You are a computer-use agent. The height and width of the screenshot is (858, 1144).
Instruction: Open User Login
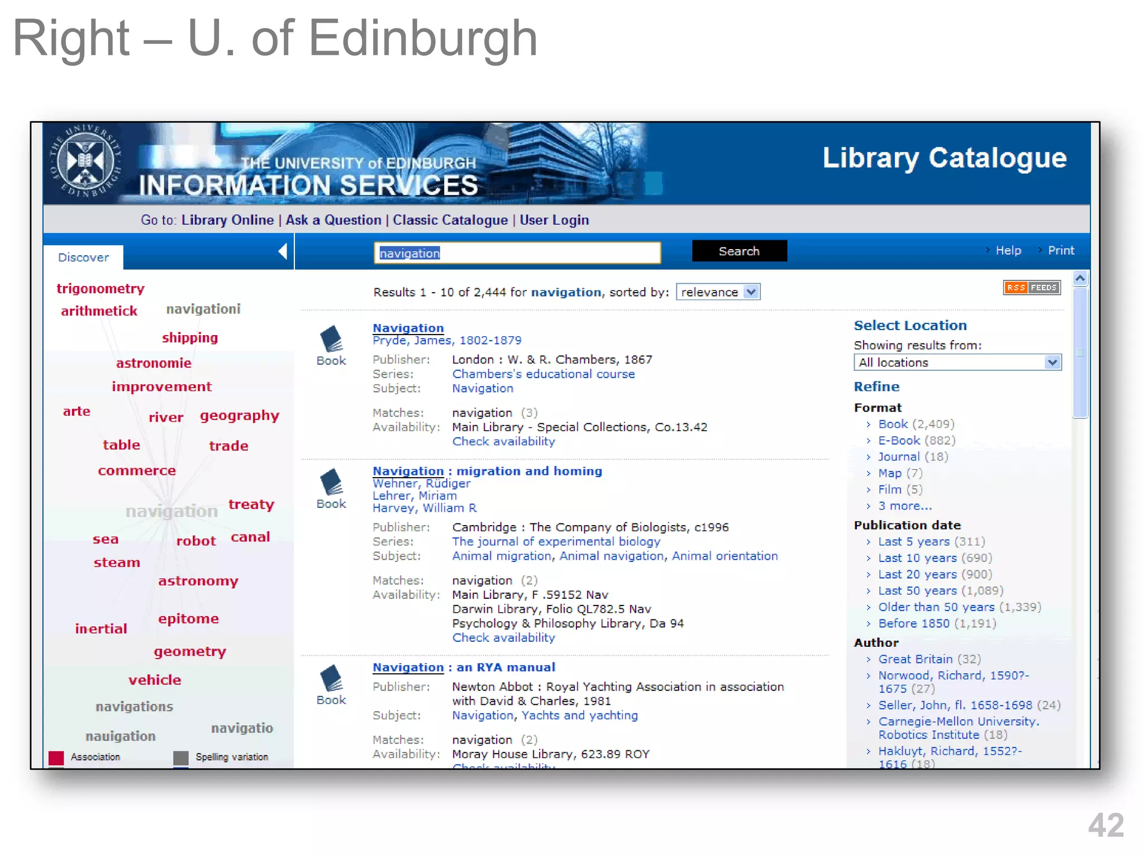pos(554,220)
